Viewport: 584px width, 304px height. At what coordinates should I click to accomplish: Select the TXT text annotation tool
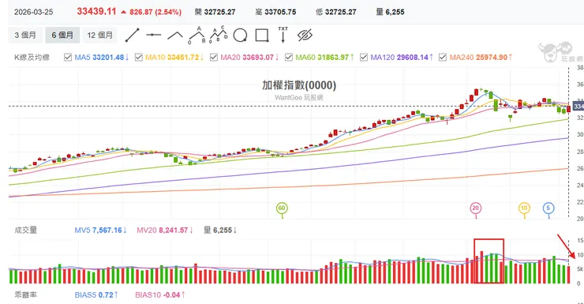point(283,35)
